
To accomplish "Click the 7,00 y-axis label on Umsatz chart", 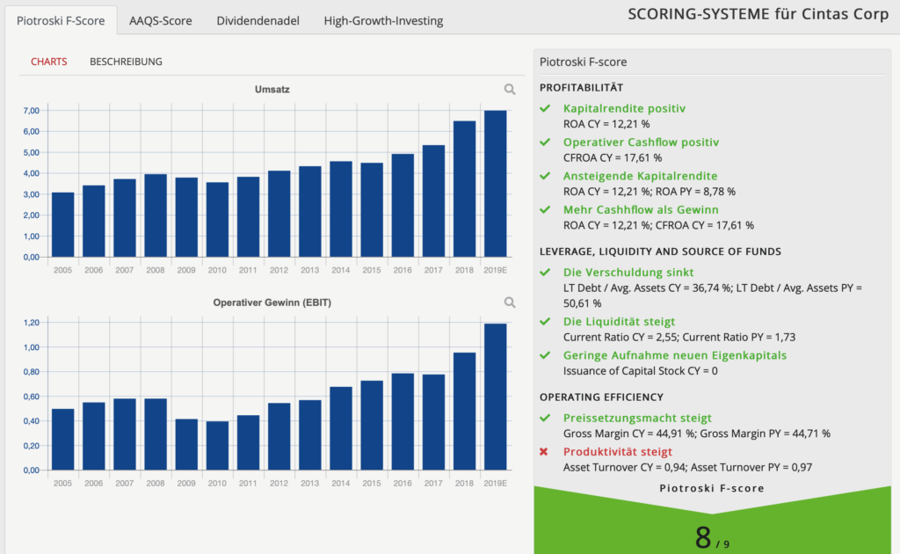I will [31, 111].
